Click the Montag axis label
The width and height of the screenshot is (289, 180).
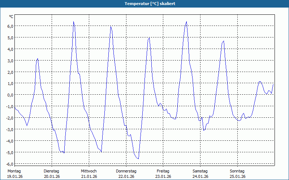point(14,171)
